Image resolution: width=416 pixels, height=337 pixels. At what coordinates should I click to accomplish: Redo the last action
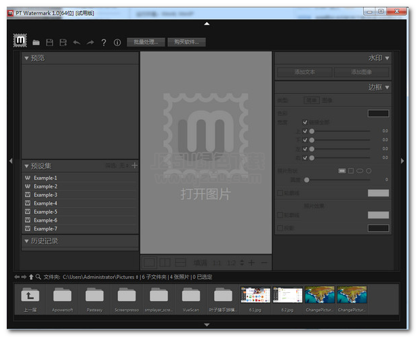coord(90,43)
